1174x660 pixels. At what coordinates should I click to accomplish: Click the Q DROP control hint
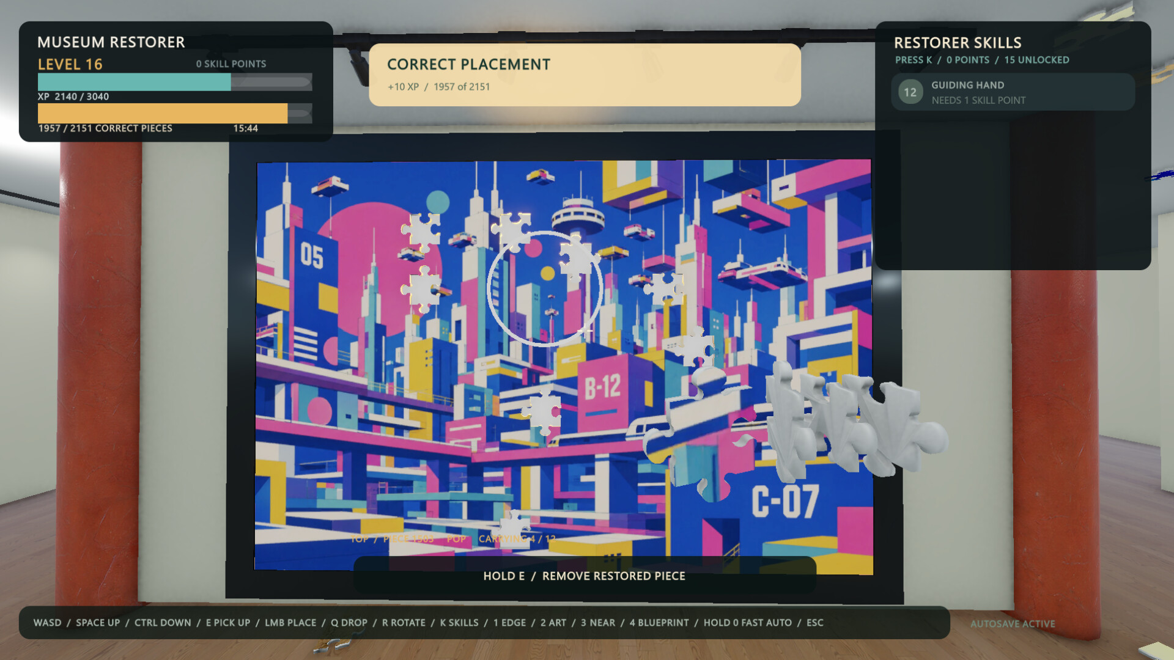point(349,623)
